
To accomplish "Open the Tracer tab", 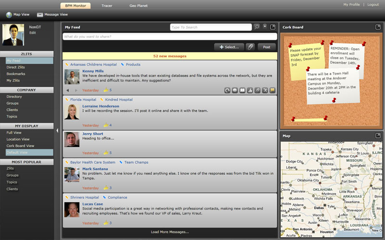I will (x=107, y=5).
